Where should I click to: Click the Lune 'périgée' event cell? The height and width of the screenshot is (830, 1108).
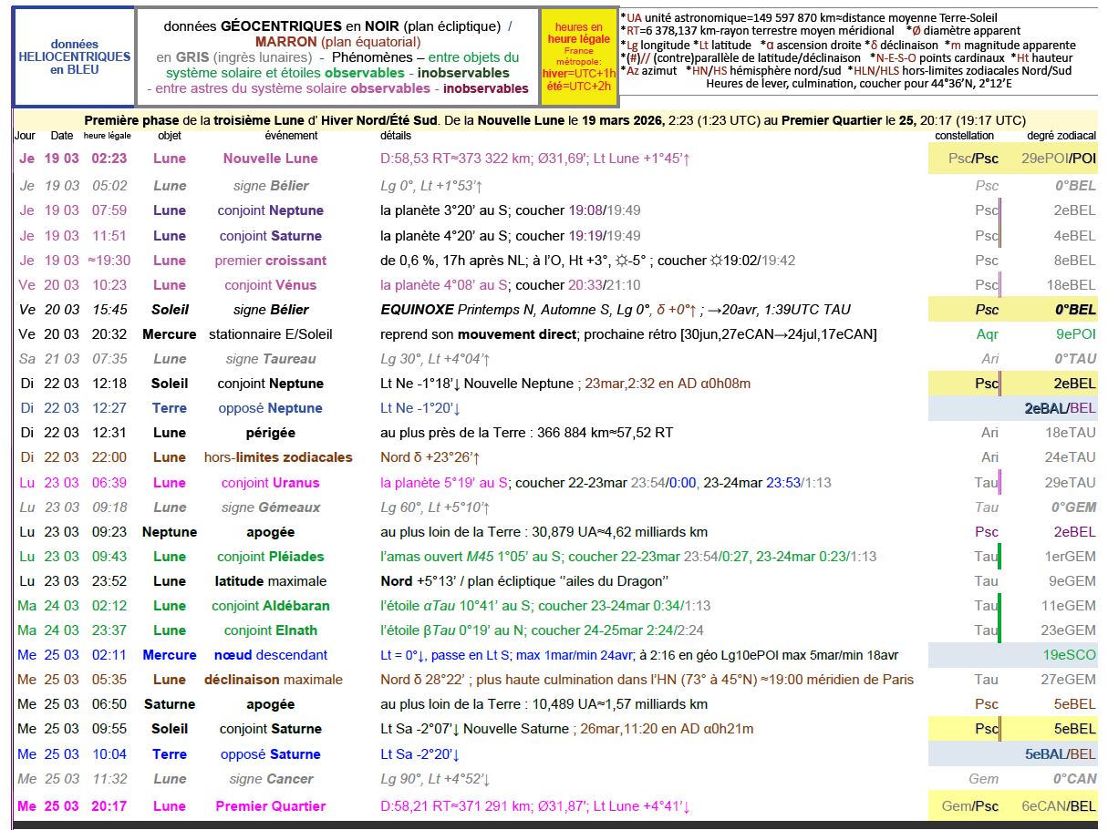tap(270, 433)
